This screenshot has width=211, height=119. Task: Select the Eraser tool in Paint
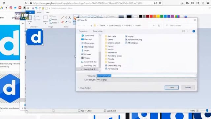[x=62, y=22]
